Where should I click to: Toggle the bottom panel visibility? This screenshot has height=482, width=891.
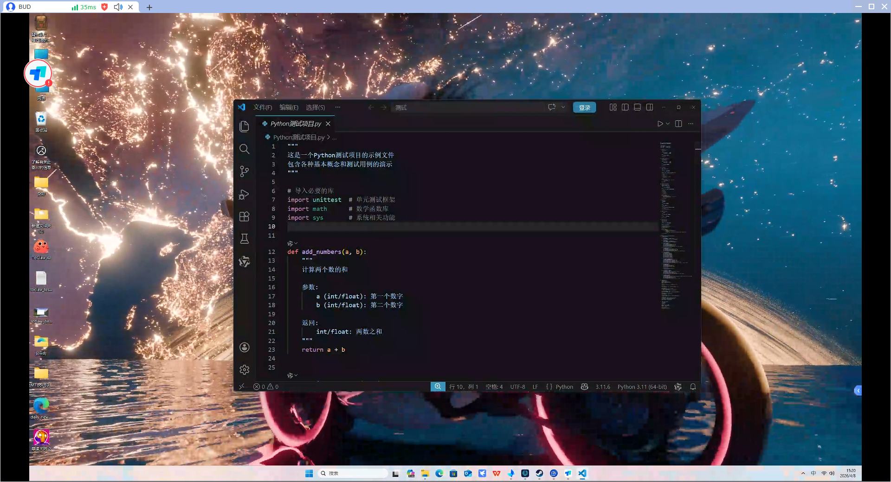point(637,107)
